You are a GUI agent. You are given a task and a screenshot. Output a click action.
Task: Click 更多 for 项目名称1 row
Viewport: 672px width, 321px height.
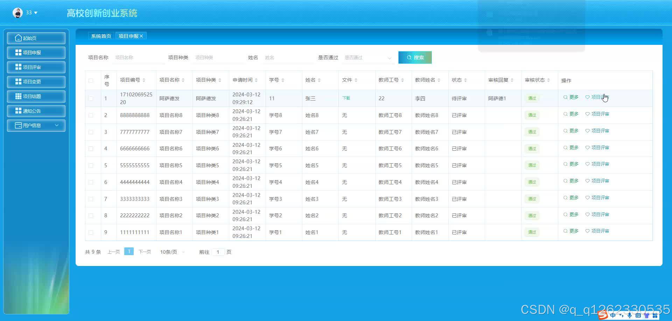tap(571, 231)
